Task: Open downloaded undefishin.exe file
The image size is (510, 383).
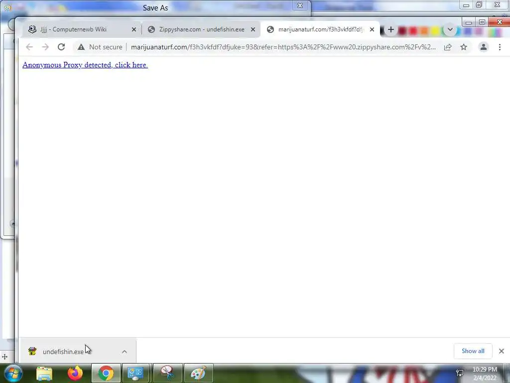Action: tap(63, 352)
